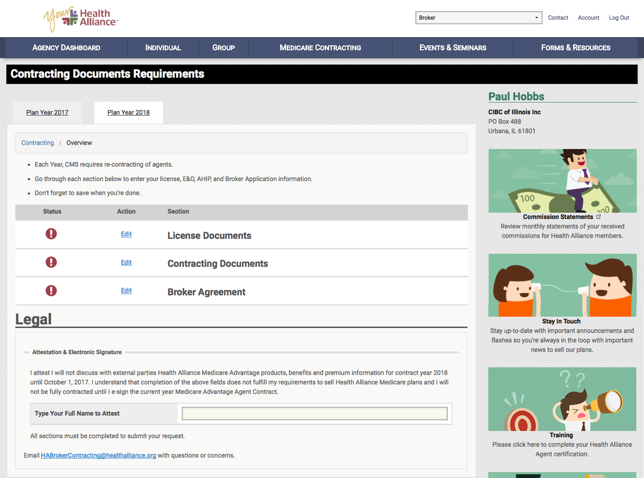
Task: Edit the Broker Agreement section
Action: point(126,291)
